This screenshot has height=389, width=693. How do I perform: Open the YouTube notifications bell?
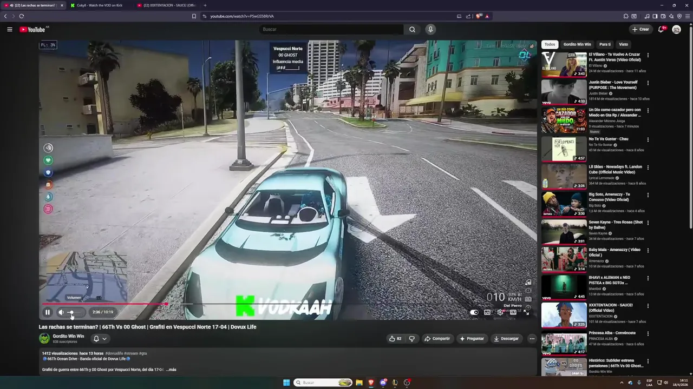click(661, 29)
